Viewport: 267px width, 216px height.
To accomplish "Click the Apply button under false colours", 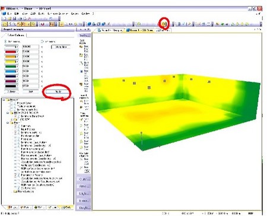I will (x=58, y=92).
